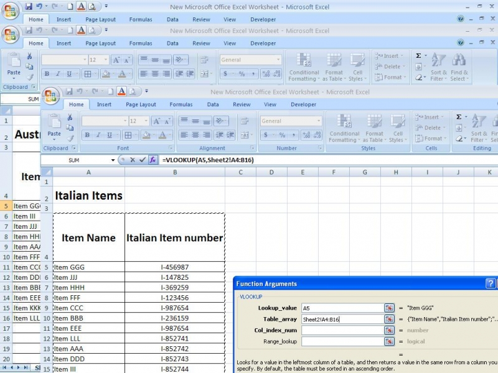Click the range selector icon beside Range_lookup

point(389,341)
